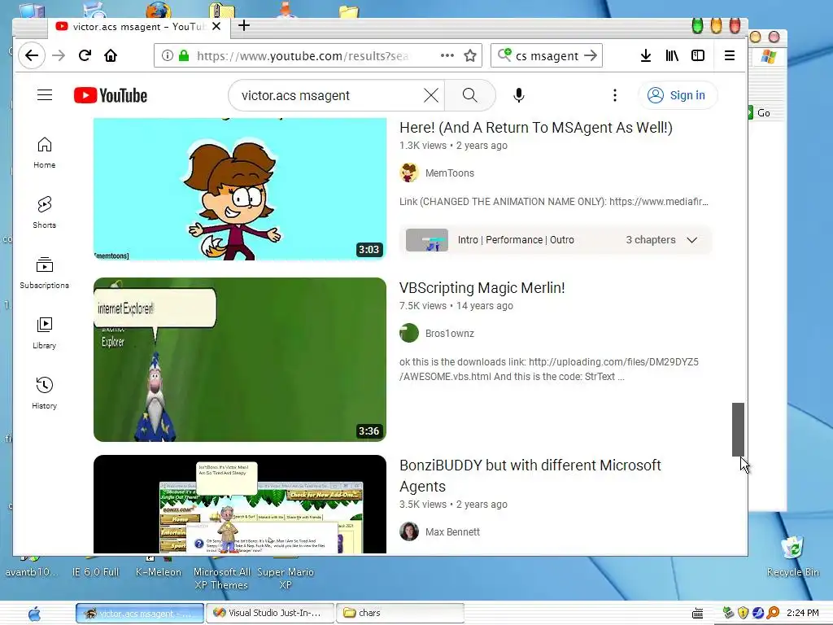The width and height of the screenshot is (833, 625).
Task: Select the victor.acs msagent browser tab
Action: (139, 27)
